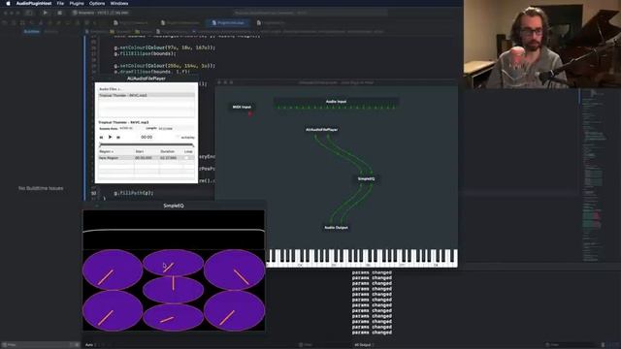Open the Apple menu
Screen dimensions: 621x349
tap(8, 3)
